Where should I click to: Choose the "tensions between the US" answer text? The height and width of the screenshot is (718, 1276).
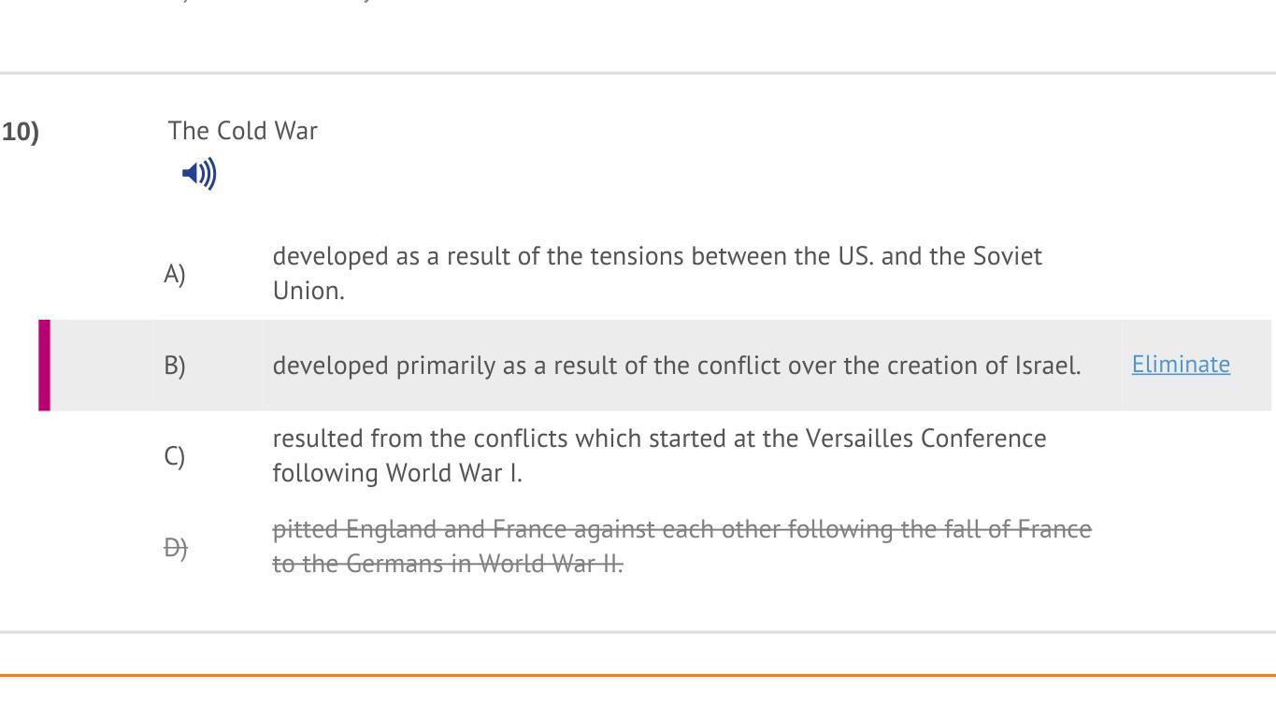pos(656,256)
